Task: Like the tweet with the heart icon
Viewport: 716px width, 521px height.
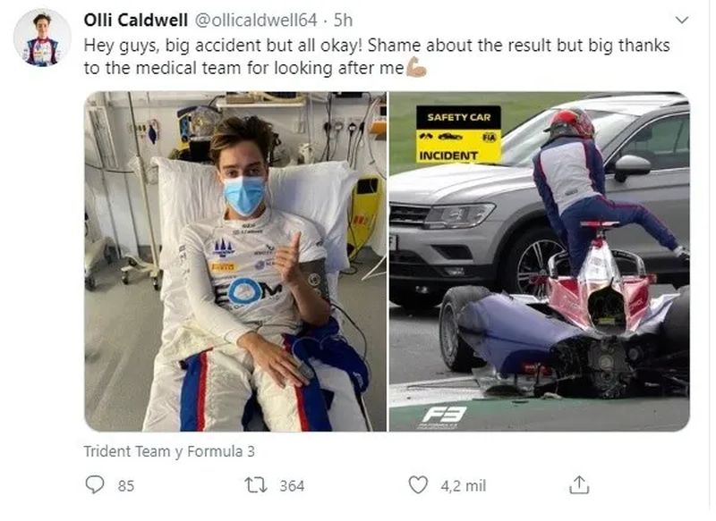Action: coord(417,485)
